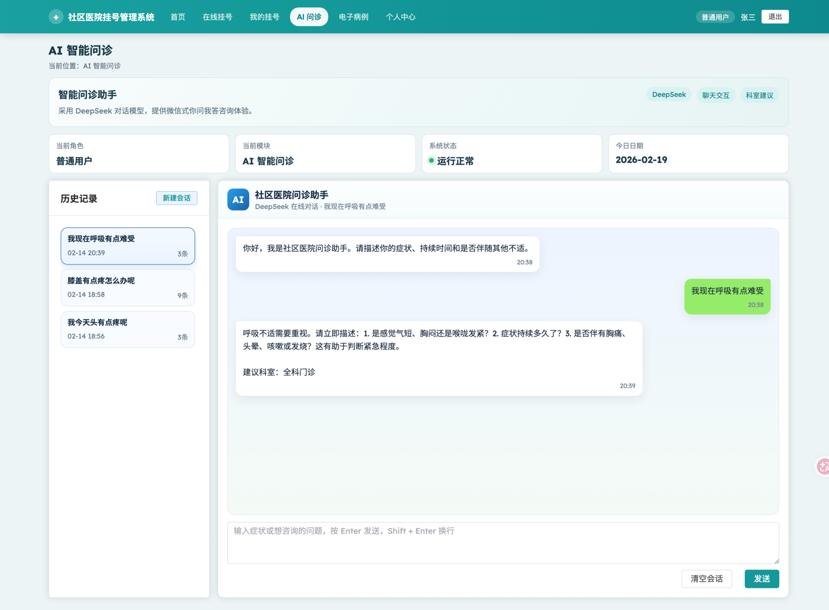Open the 首页 navigation tab
This screenshot has width=829, height=610.
click(178, 17)
